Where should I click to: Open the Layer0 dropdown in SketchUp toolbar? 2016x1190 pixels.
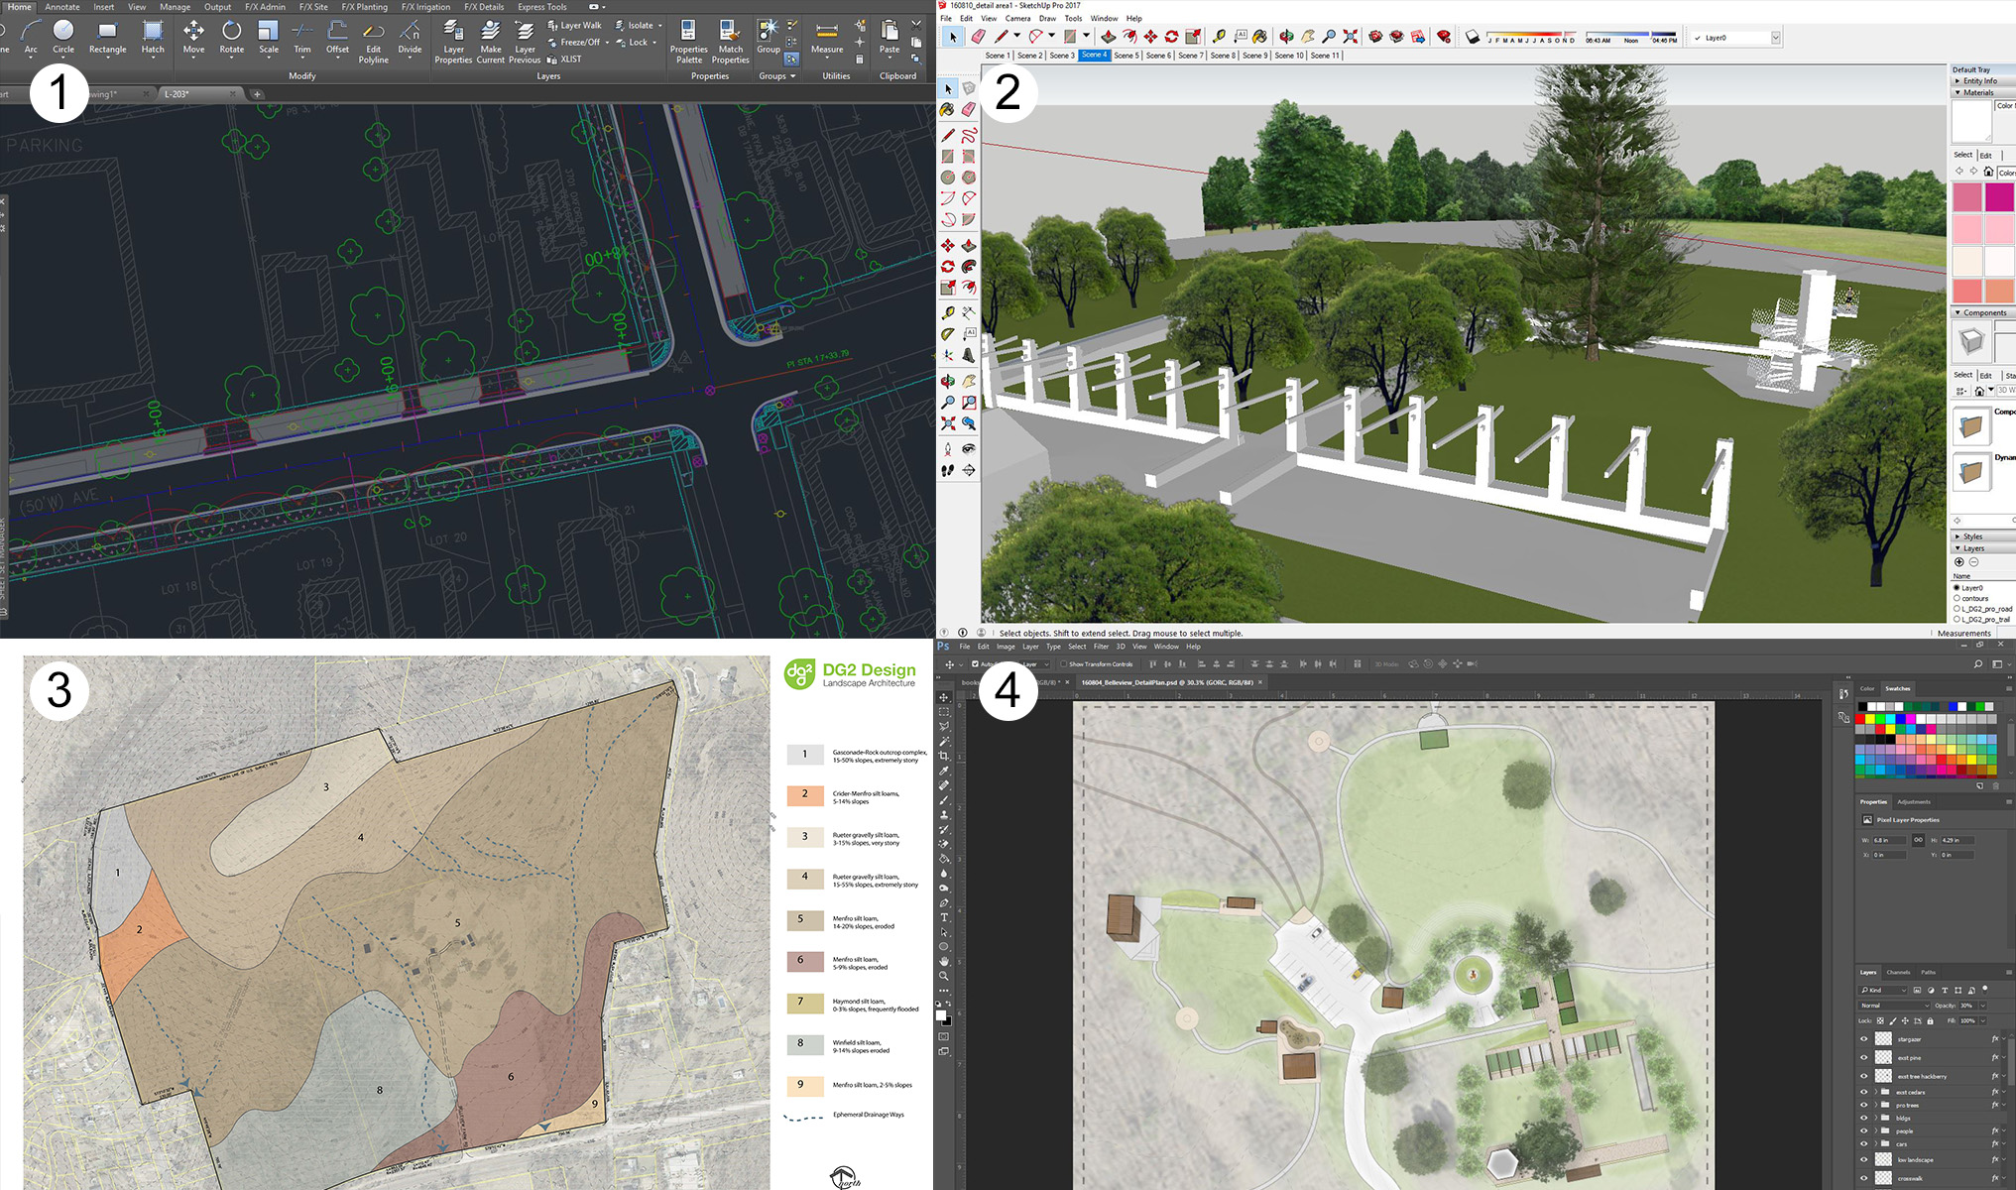[1775, 38]
